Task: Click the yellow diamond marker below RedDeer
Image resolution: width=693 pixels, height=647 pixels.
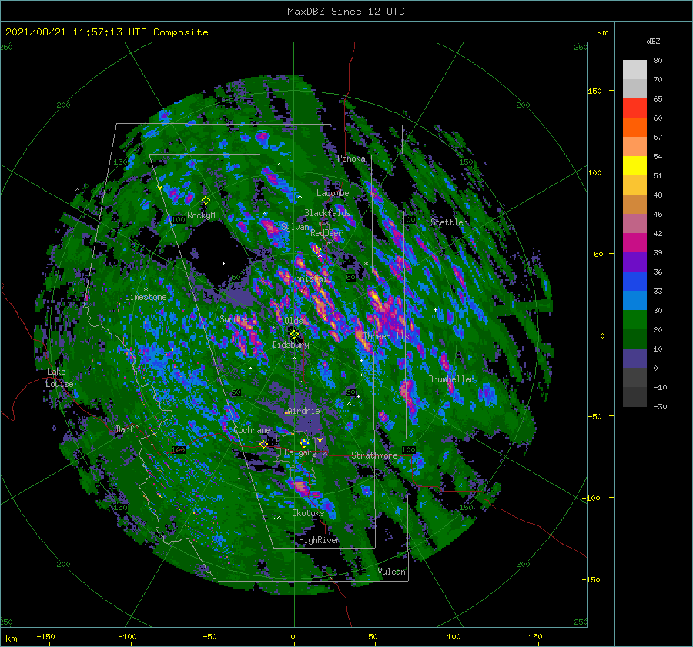Action: point(316,250)
